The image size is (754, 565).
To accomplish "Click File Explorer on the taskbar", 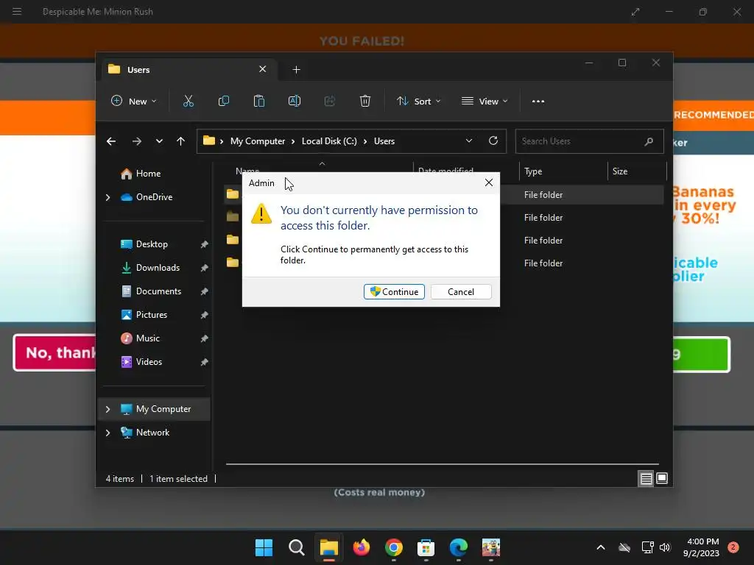I will (329, 547).
